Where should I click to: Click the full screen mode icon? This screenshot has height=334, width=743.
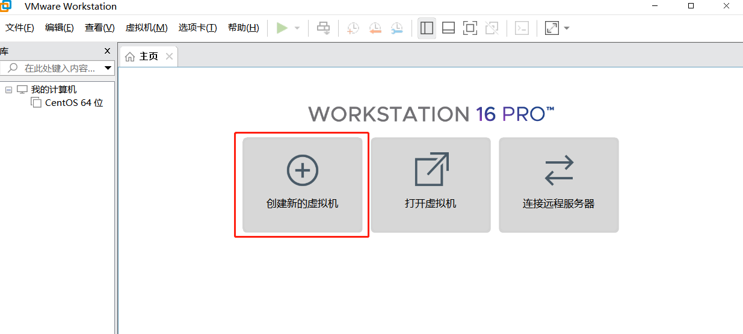[x=470, y=28]
